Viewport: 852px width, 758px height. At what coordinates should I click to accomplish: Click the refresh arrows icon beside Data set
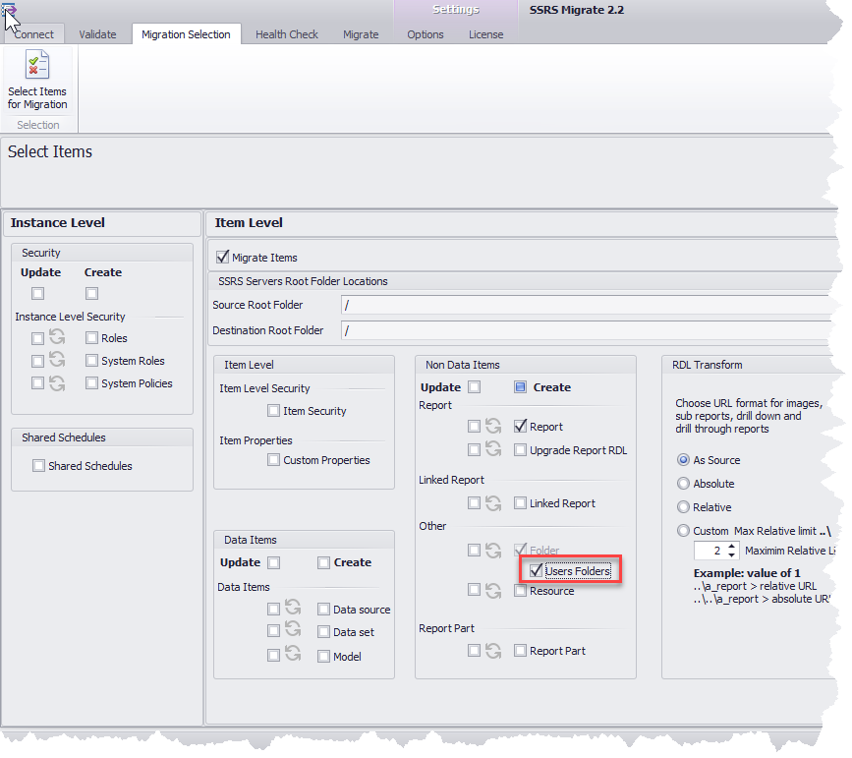click(293, 629)
